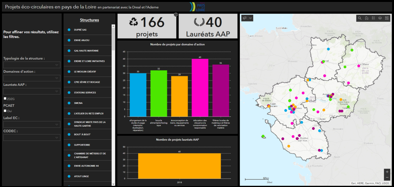The width and height of the screenshot is (394, 187).
Task: Tick the PCAET Oui checkbox
Action: click(x=5, y=111)
